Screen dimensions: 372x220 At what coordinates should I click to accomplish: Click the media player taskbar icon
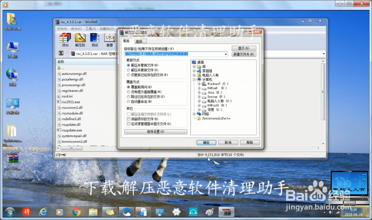click(x=60, y=212)
